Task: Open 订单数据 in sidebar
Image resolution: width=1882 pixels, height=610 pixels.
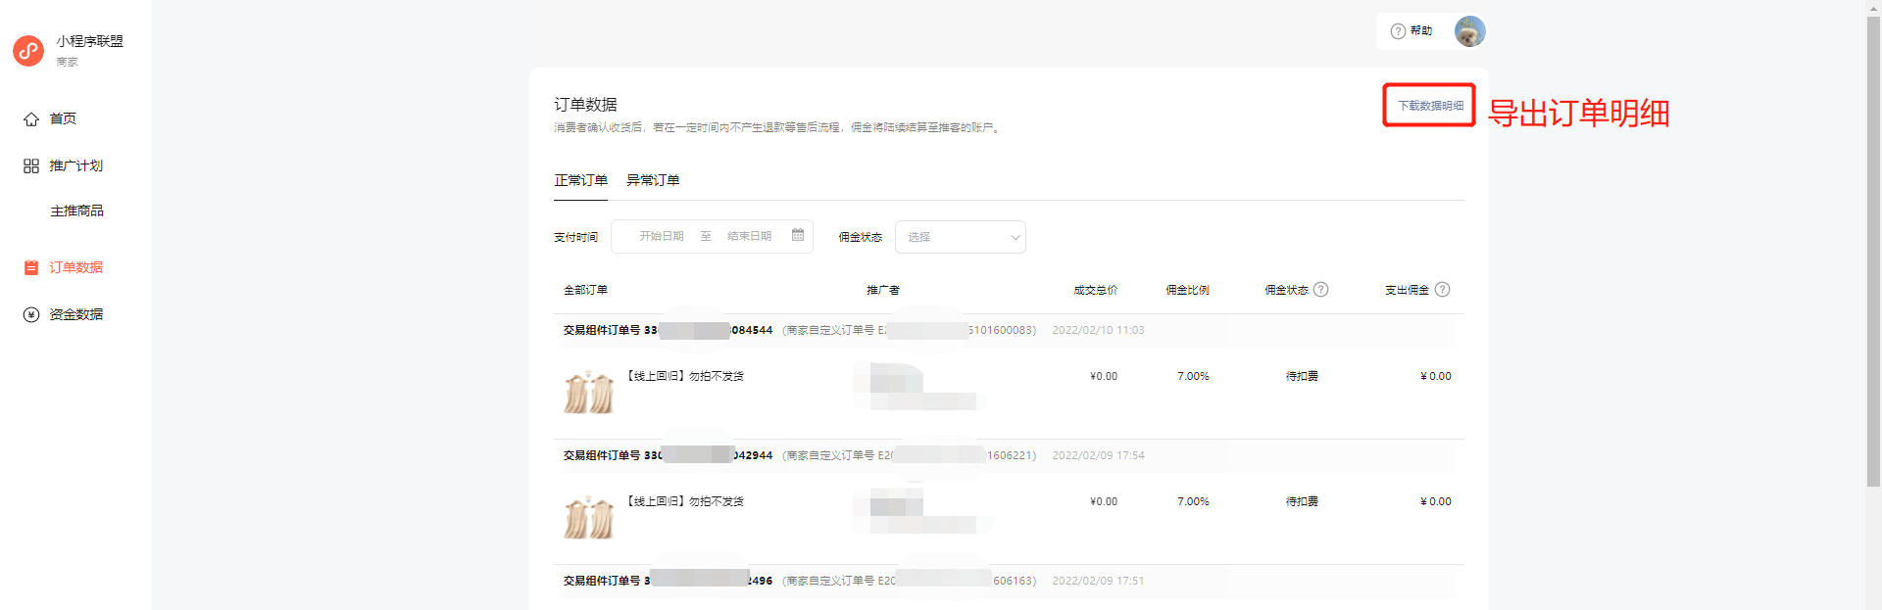Action: click(x=75, y=267)
